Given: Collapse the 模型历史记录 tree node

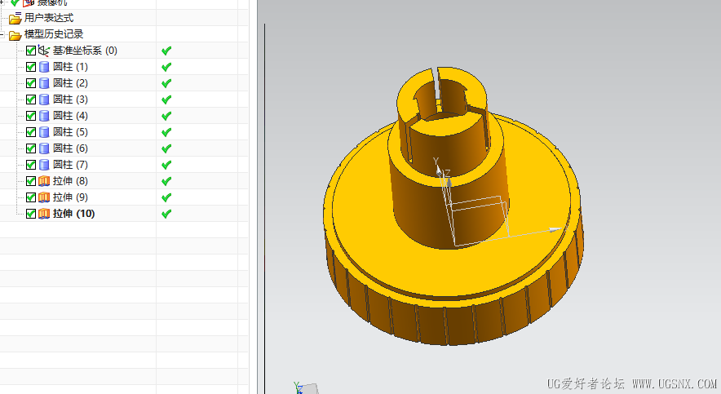Looking at the screenshot, I should tap(2, 34).
